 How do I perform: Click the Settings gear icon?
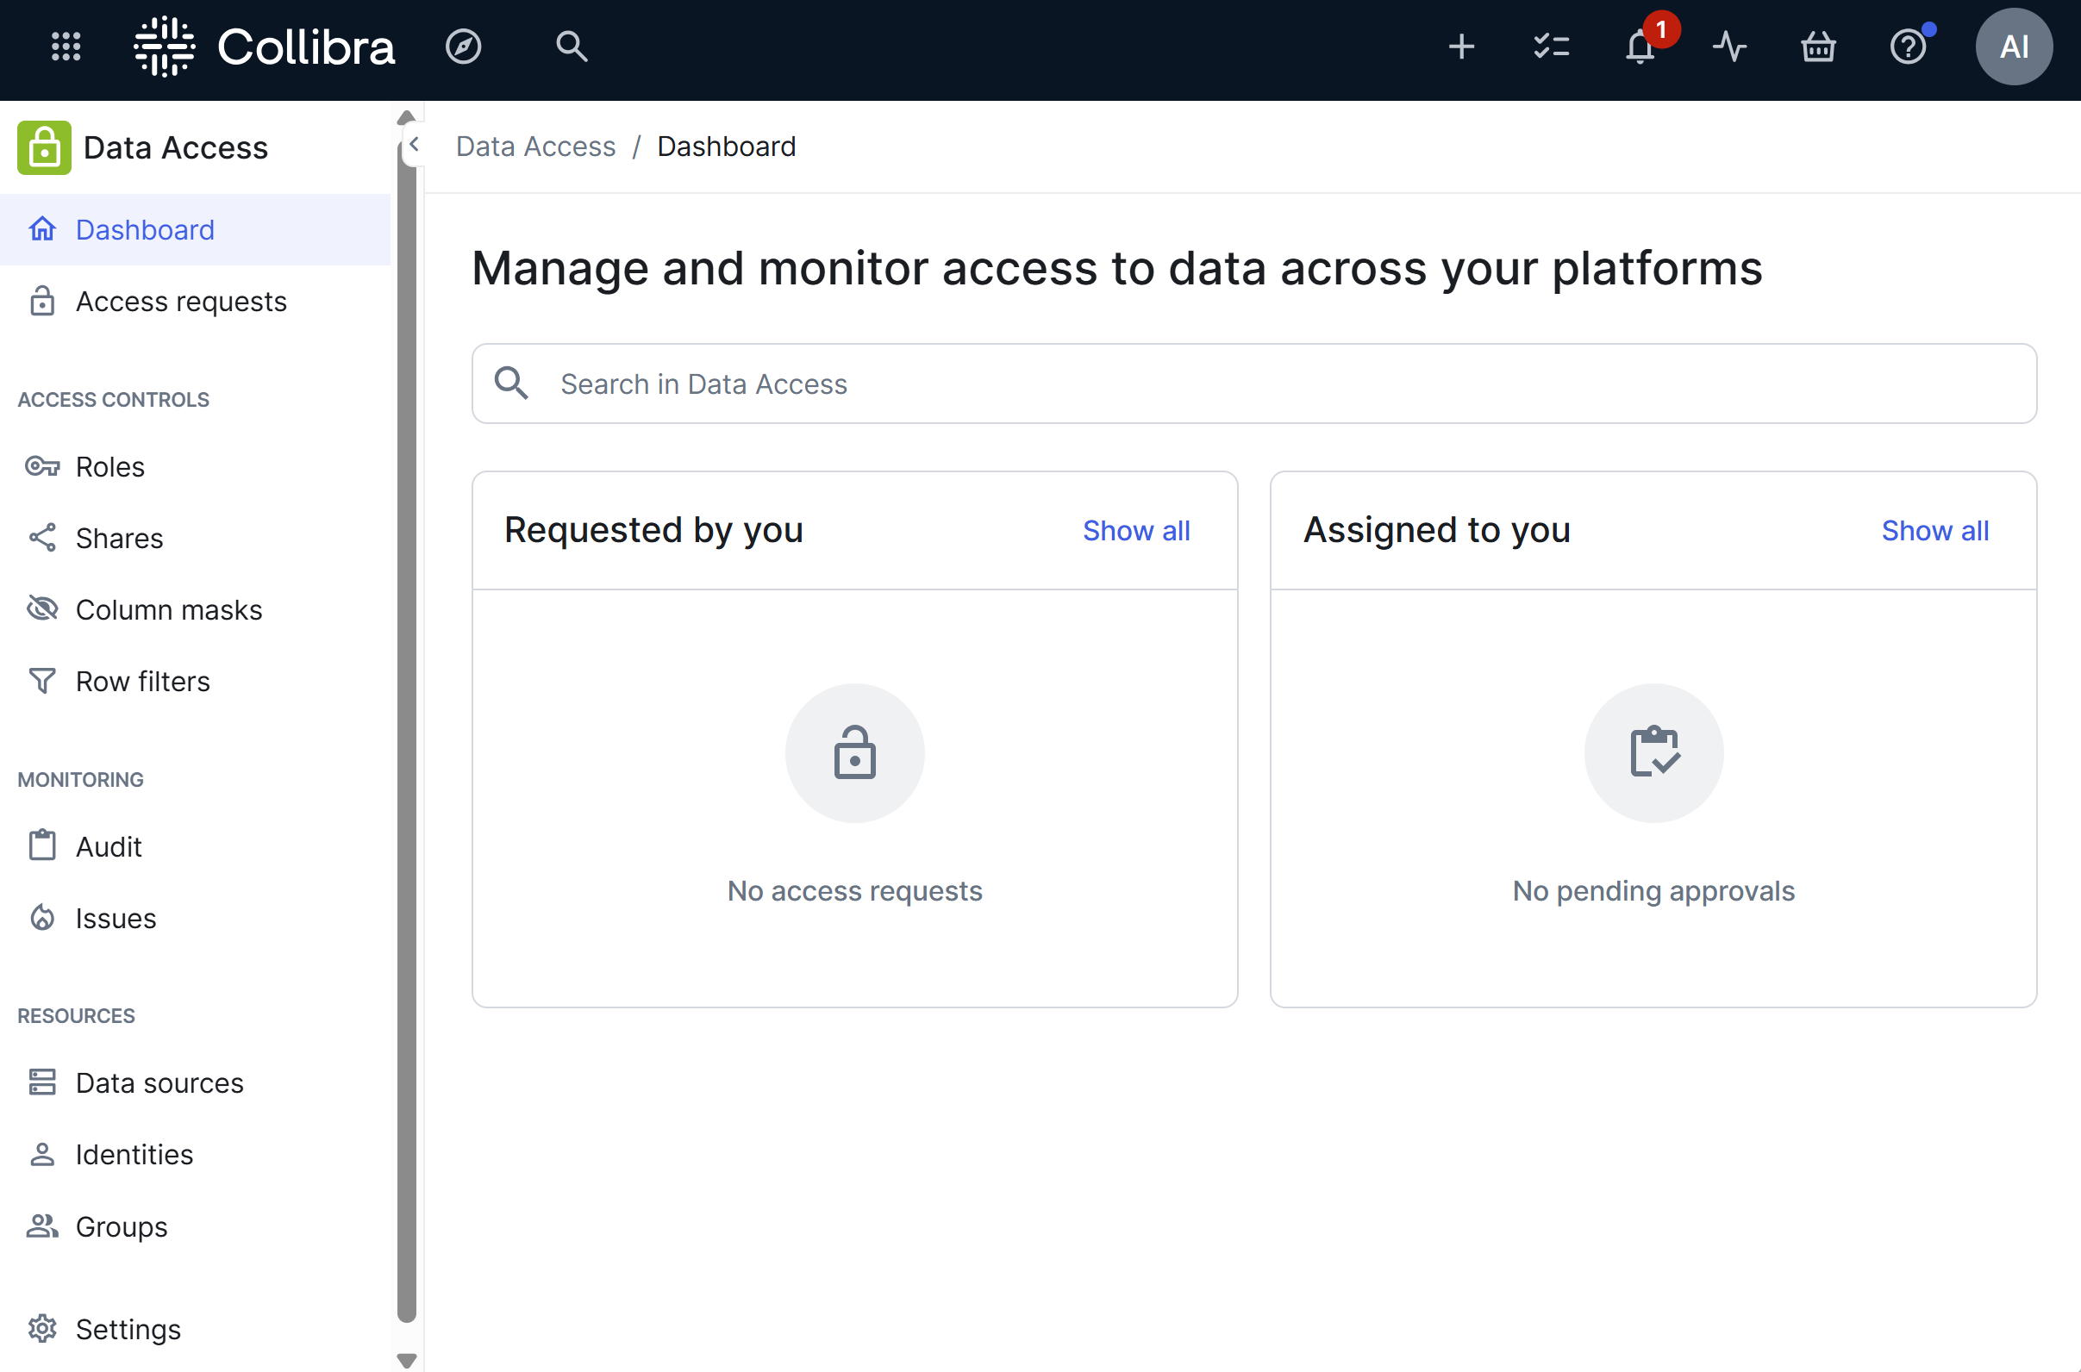42,1328
